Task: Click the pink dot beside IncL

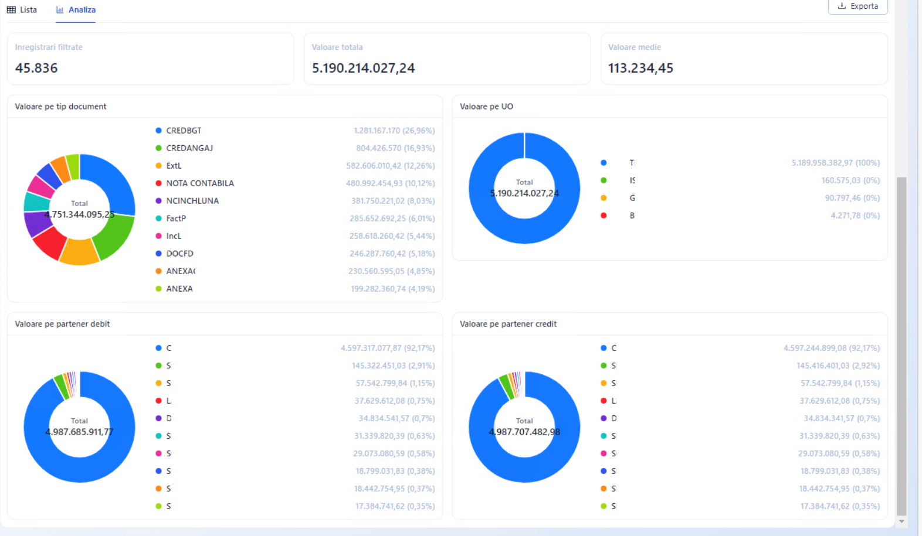Action: 158,236
